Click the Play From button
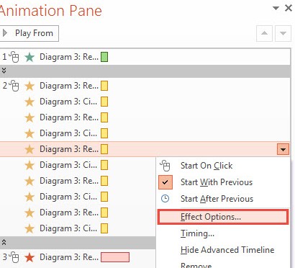295x268 pixels. point(29,33)
